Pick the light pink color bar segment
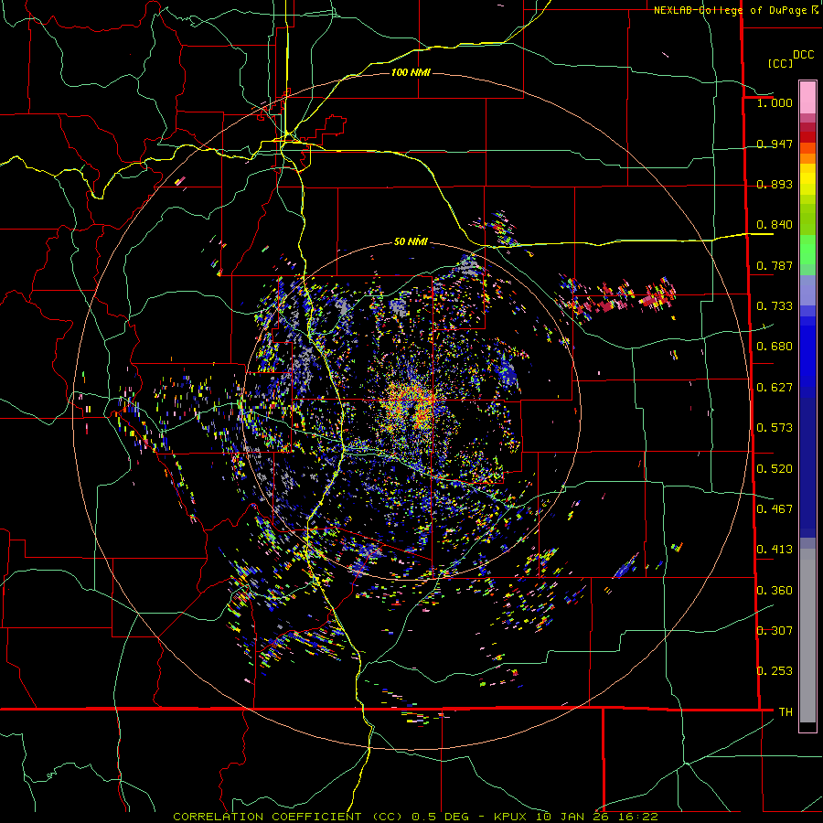This screenshot has width=823, height=823. tap(807, 97)
